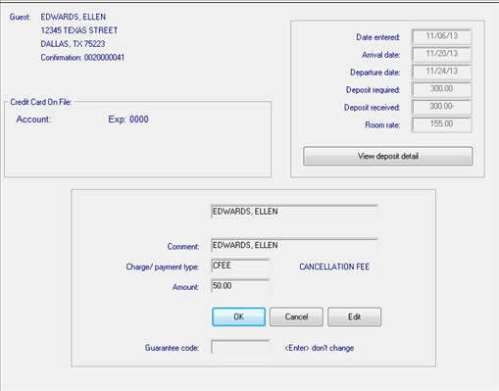
Task: Click the Charge/payment type field with CFEE
Action: (240, 266)
